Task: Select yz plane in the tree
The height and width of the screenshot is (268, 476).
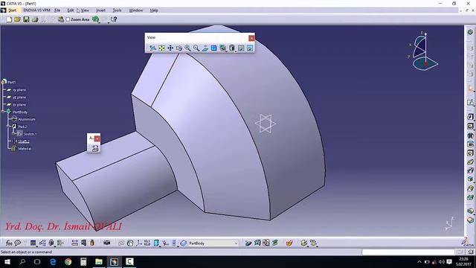Action: pyautogui.click(x=19, y=98)
